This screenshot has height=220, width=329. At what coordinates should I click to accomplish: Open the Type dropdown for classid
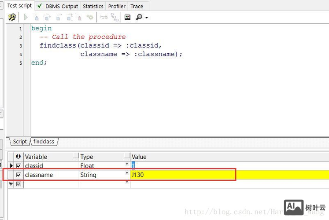click(127, 165)
